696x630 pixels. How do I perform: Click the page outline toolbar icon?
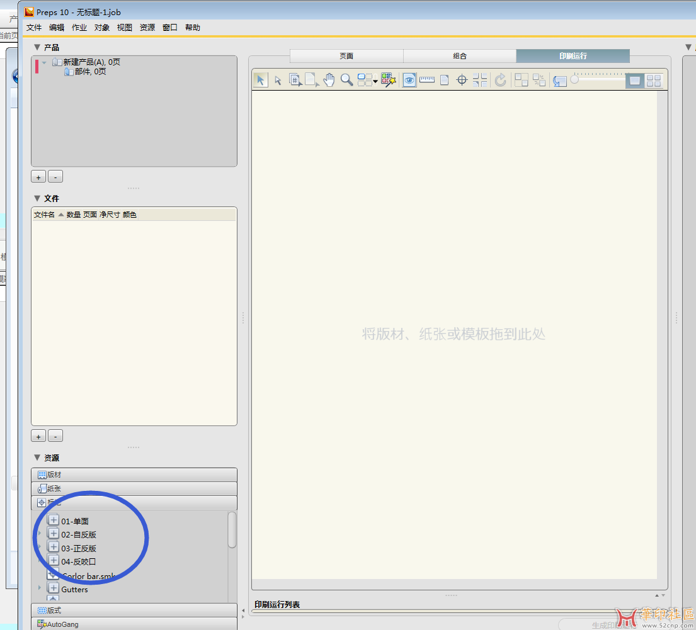(x=444, y=80)
